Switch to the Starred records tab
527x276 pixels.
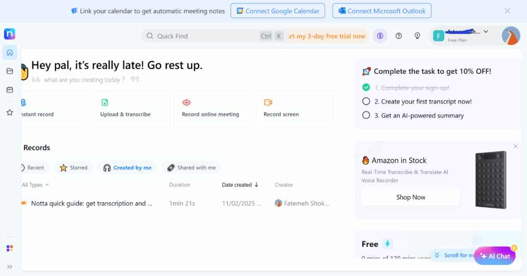73,167
